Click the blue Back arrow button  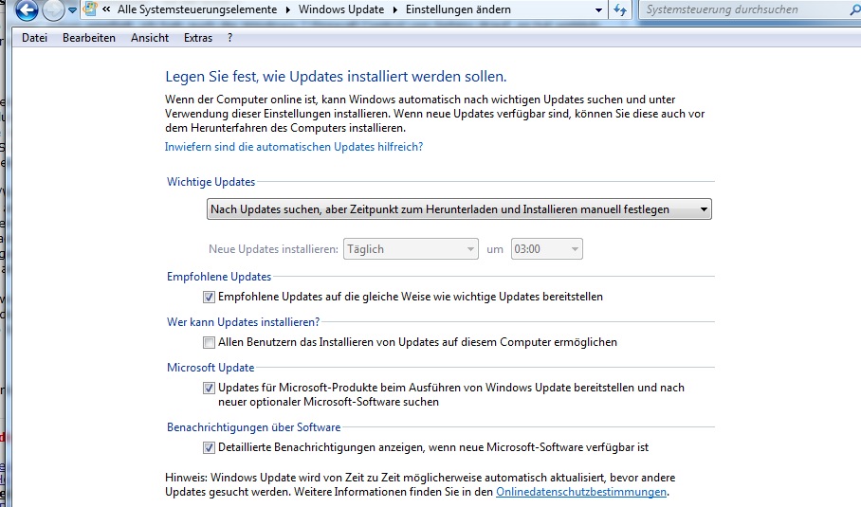click(x=27, y=9)
